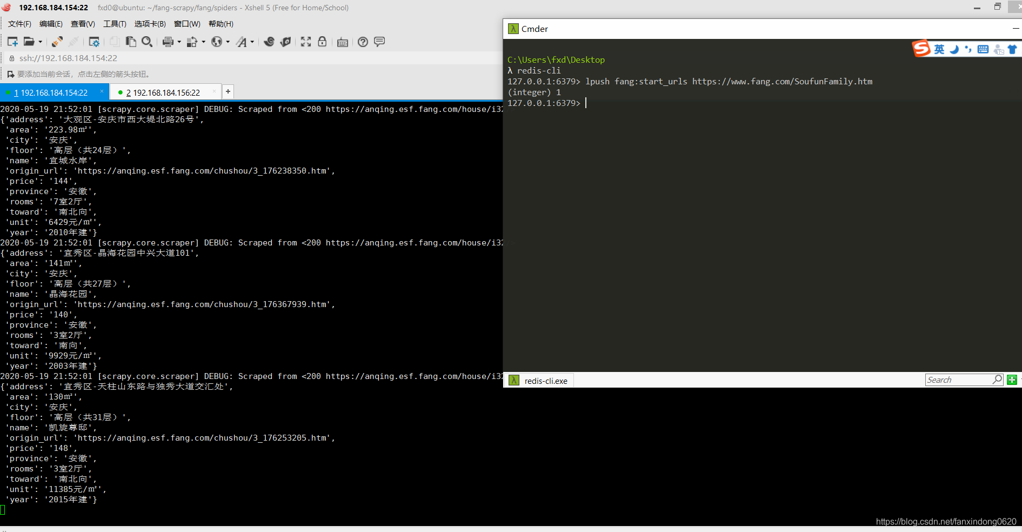Expand the Font dropdown arrow

pyautogui.click(x=252, y=42)
